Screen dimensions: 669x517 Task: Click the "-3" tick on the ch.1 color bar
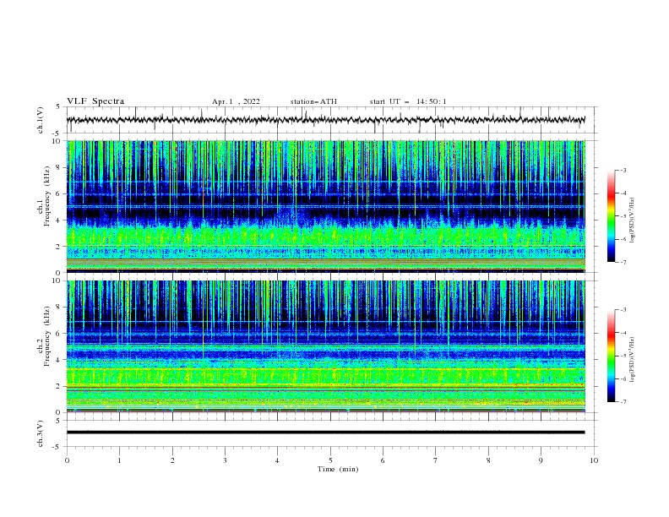623,170
